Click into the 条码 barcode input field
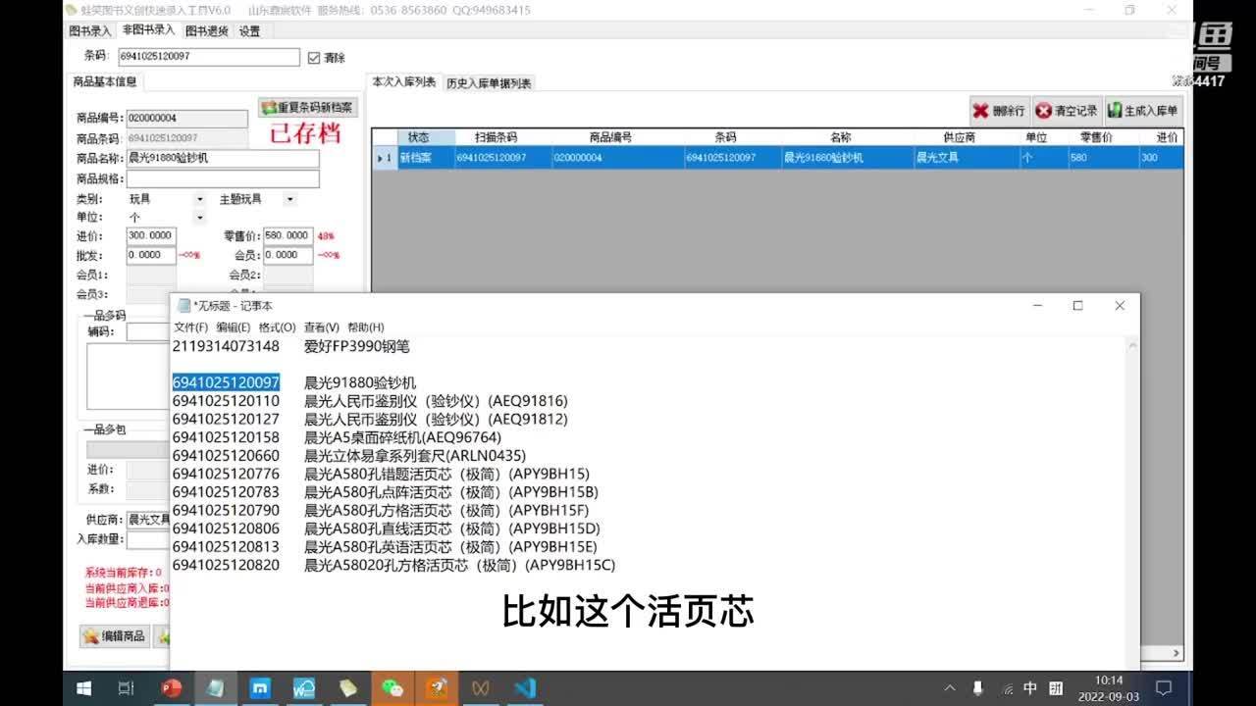Viewport: 1256px width, 706px height. [x=208, y=57]
